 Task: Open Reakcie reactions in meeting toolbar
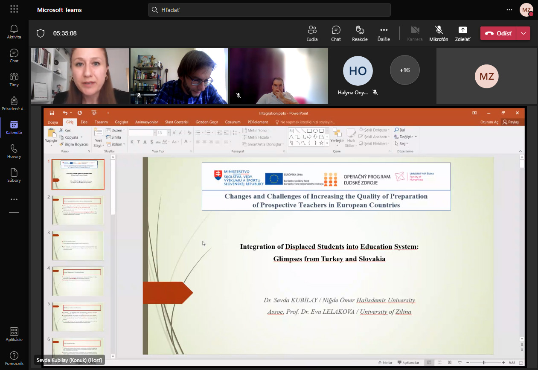click(x=360, y=33)
